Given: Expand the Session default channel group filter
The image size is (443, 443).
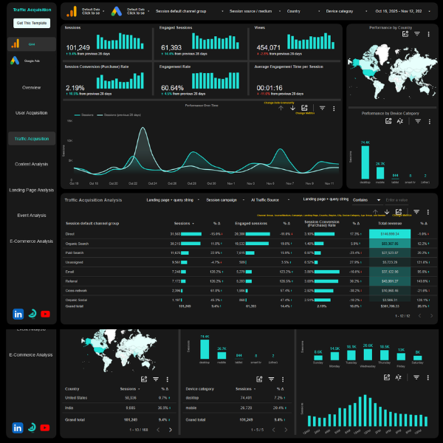Looking at the screenshot, I should pyautogui.click(x=189, y=11).
